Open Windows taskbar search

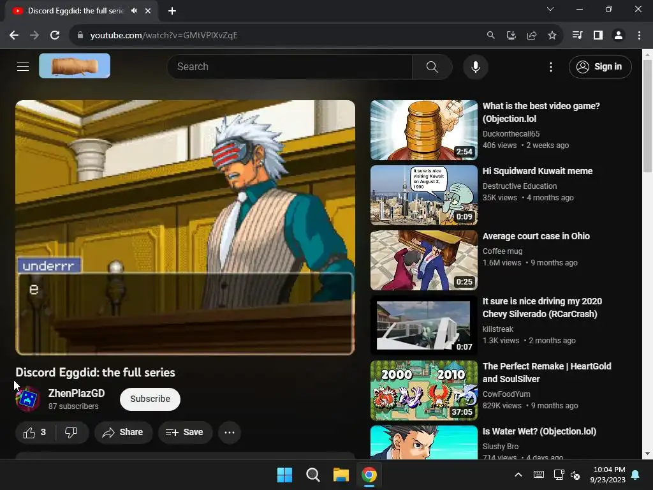click(312, 475)
